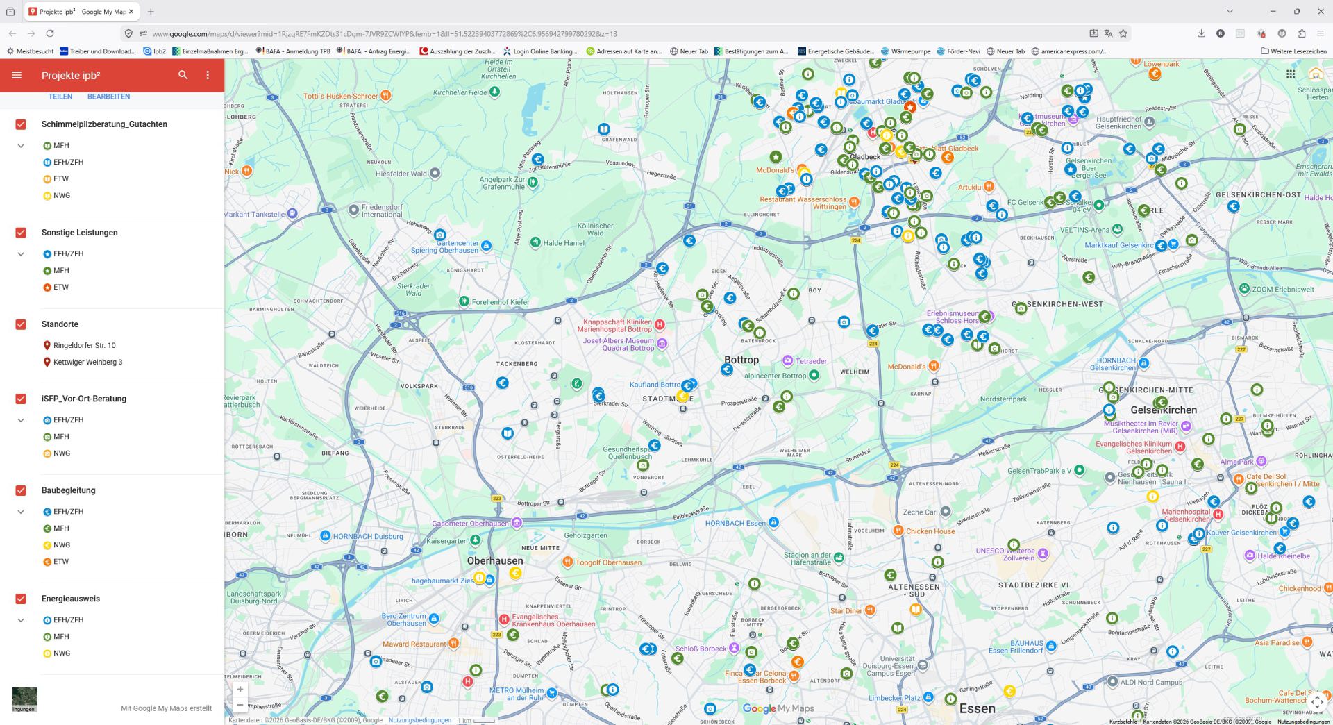Open the browser tab list dropdown arrow

[1230, 11]
